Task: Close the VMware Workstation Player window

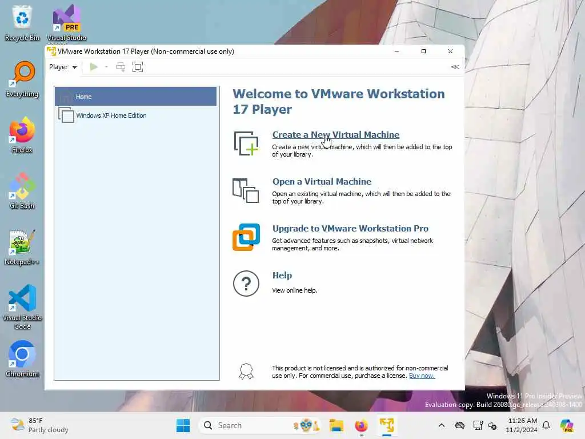Action: pos(450,51)
